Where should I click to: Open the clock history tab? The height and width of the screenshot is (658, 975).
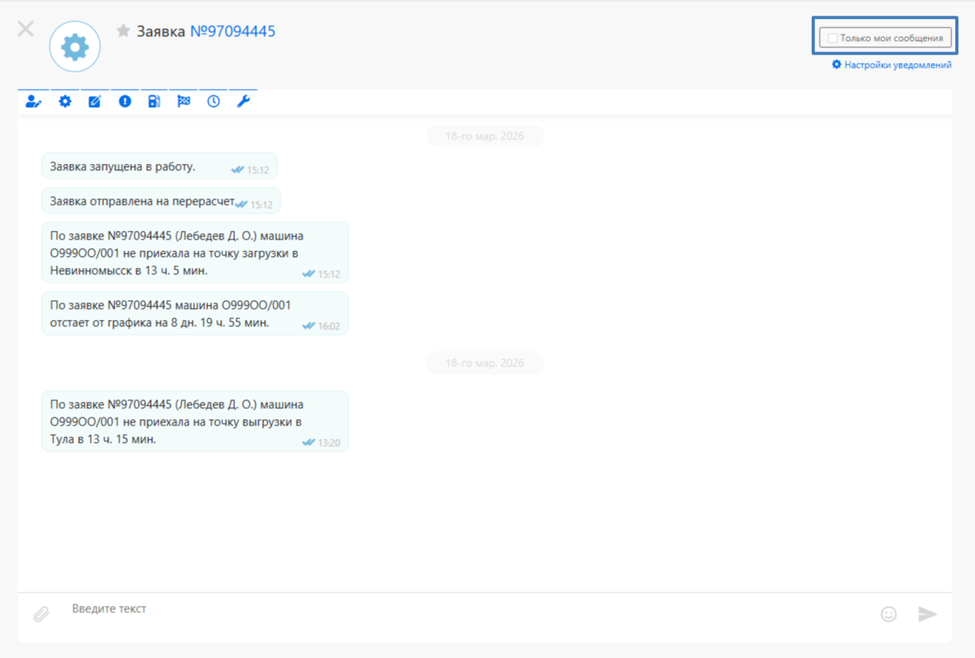click(x=214, y=102)
